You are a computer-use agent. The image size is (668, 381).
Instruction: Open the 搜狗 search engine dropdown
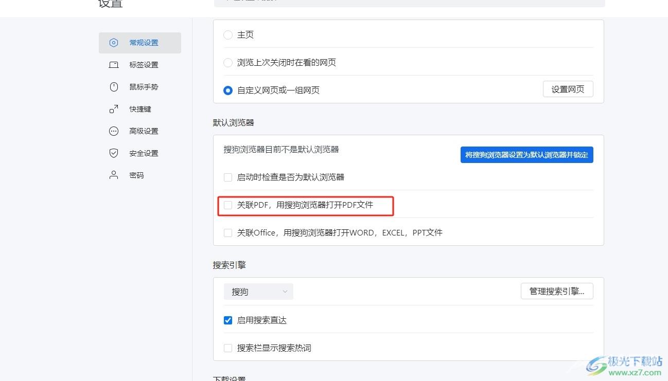pyautogui.click(x=258, y=292)
